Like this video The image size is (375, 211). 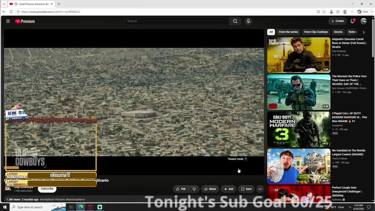click(181, 189)
